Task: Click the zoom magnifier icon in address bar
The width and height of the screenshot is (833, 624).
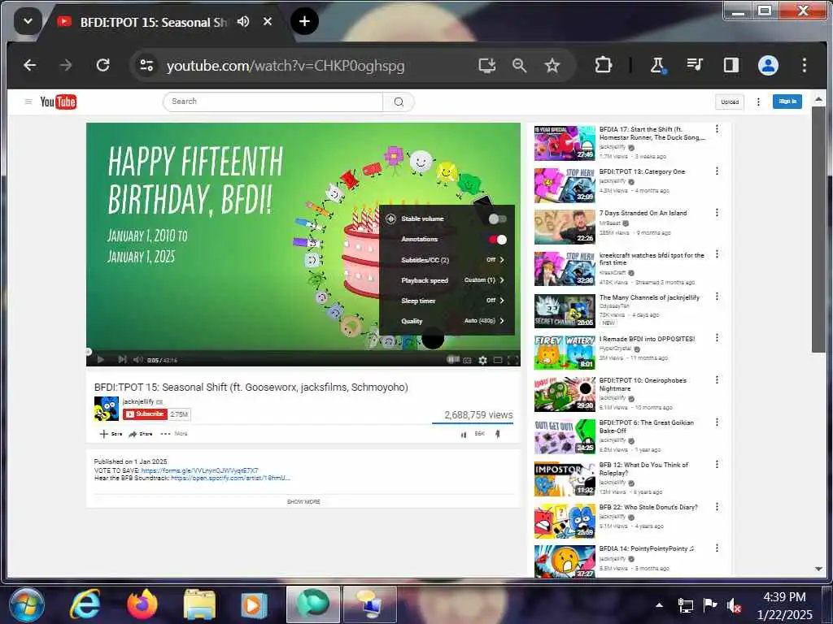Action: click(x=519, y=65)
